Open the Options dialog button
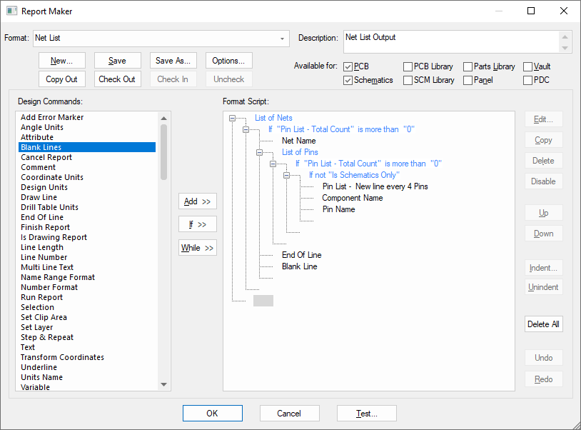Image resolution: width=581 pixels, height=430 pixels. pos(228,61)
